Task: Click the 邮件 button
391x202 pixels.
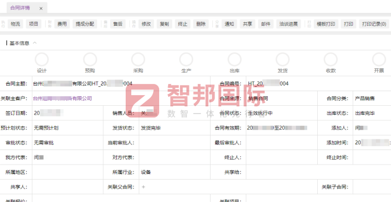Action: click(266, 24)
